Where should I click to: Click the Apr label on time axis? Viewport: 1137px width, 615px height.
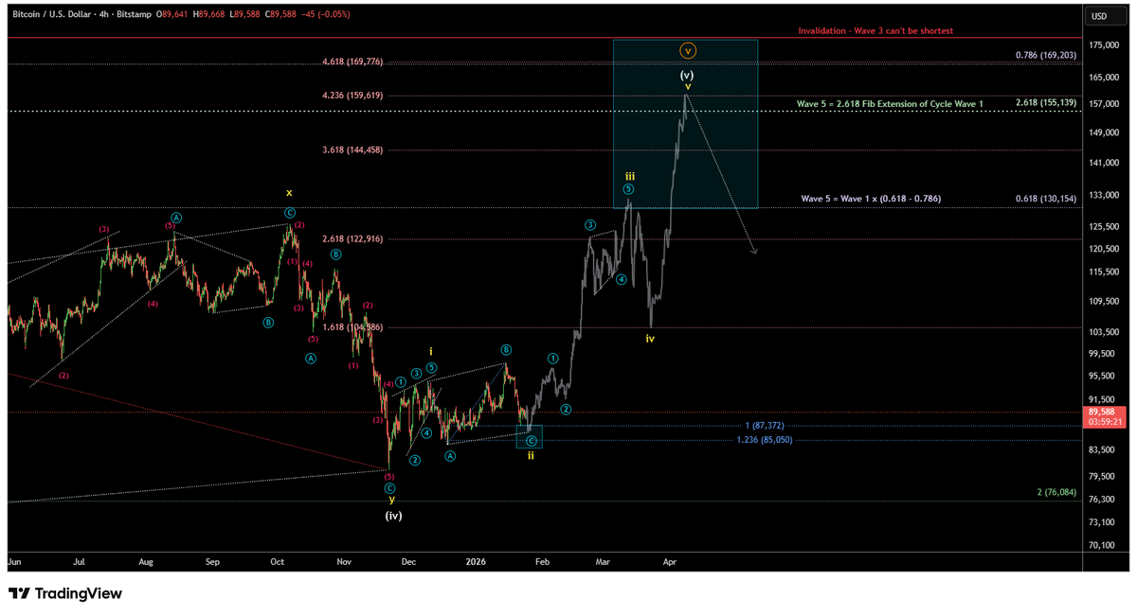(670, 561)
